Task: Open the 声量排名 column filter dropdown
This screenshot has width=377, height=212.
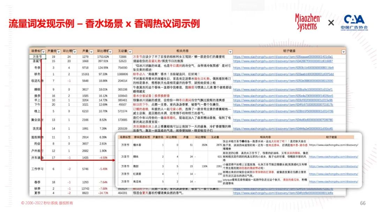Action: click(x=58, y=52)
